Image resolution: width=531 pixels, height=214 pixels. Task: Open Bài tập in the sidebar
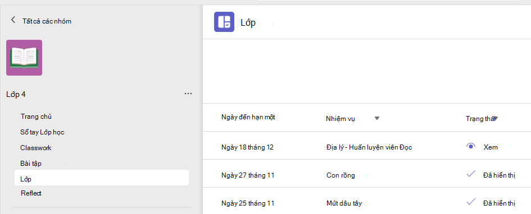31,164
